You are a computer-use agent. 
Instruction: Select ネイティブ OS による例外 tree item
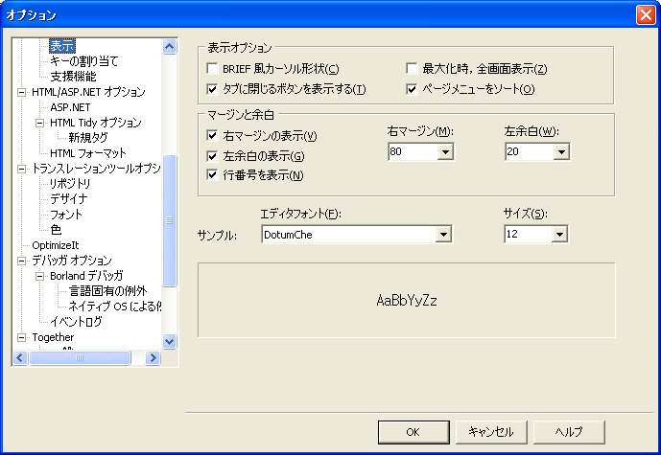coord(115,307)
